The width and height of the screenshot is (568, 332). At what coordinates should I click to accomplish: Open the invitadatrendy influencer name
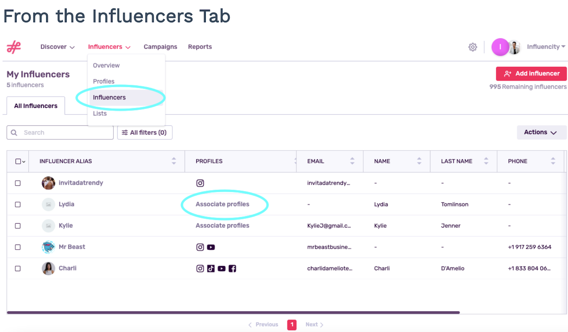(81, 183)
